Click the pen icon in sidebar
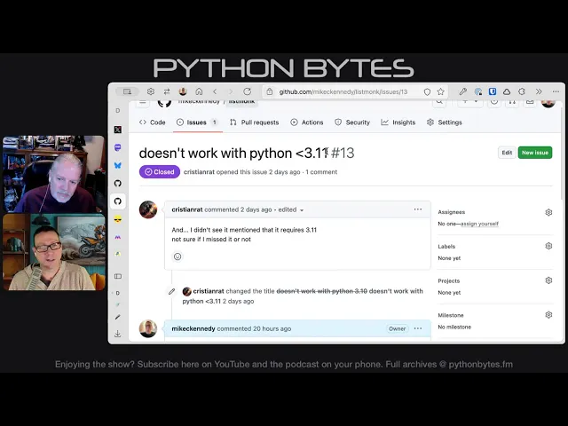The height and width of the screenshot is (426, 568). (118, 318)
